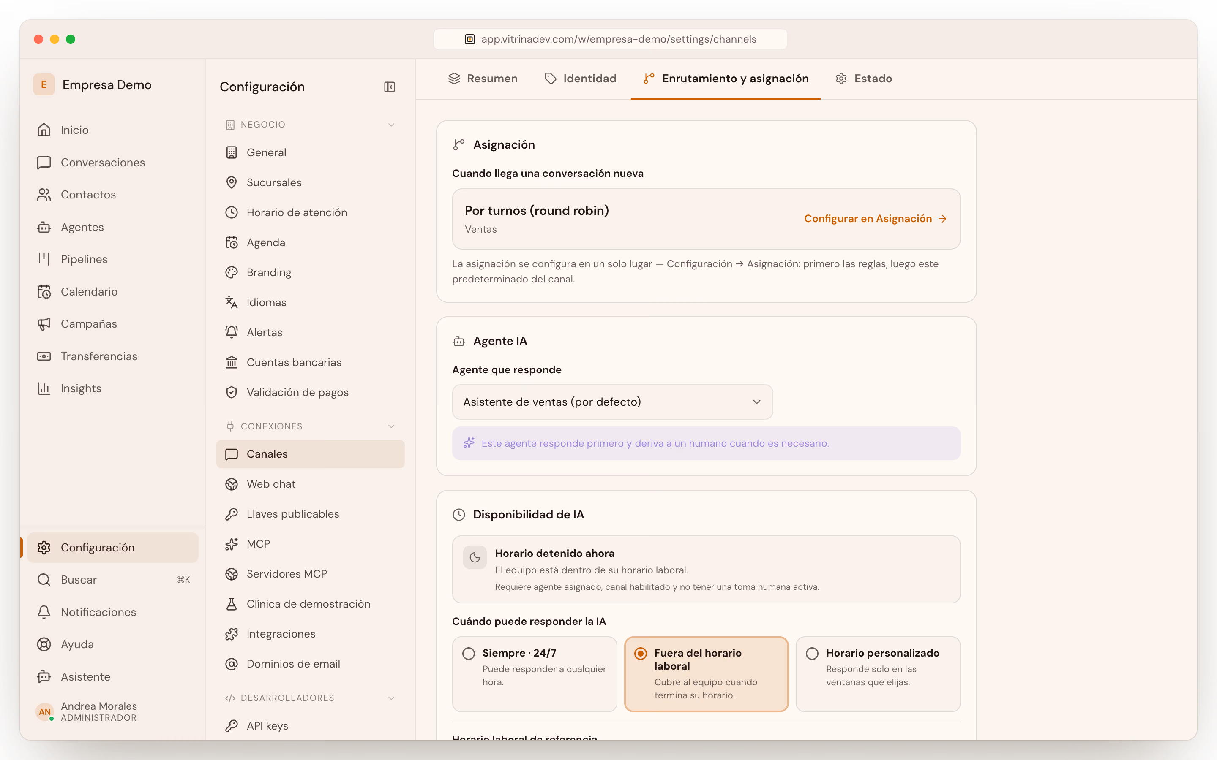Image resolution: width=1217 pixels, height=760 pixels.
Task: Switch to the Estado tab
Action: point(864,79)
